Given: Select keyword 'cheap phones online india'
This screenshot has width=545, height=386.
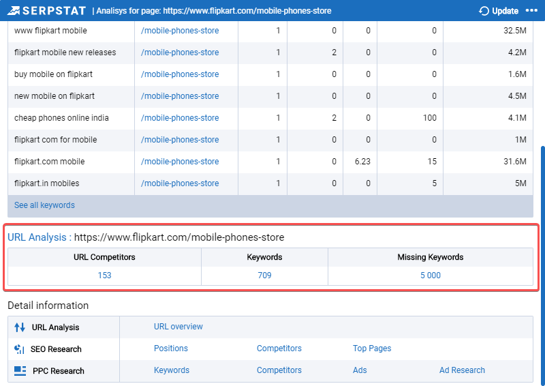Looking at the screenshot, I should [x=61, y=118].
